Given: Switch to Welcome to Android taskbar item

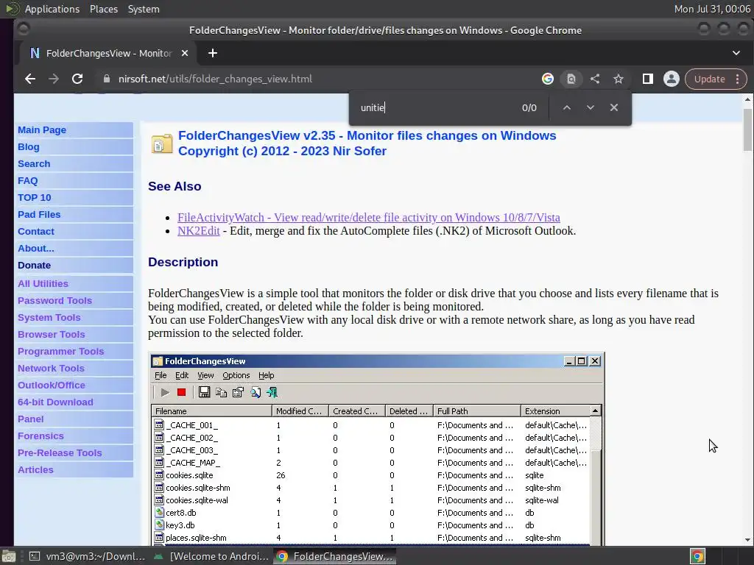Looking at the screenshot, I should tap(211, 556).
